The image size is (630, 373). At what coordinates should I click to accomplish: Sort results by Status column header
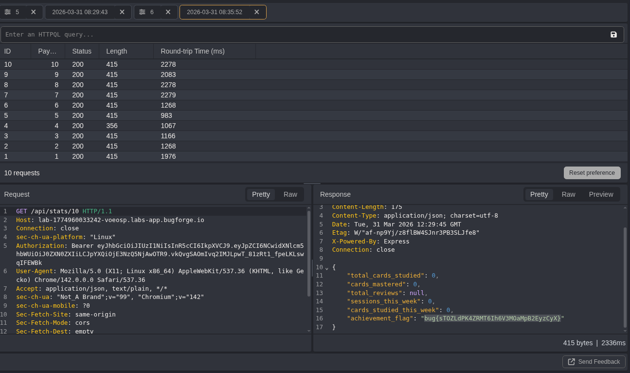[82, 51]
